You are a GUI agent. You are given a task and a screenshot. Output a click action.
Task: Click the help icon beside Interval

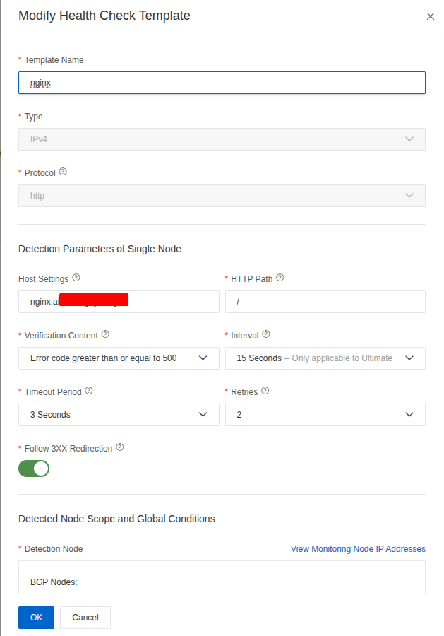click(x=266, y=334)
